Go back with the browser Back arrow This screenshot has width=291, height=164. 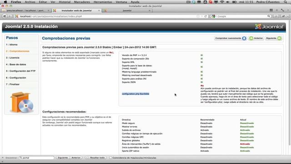(5, 16)
